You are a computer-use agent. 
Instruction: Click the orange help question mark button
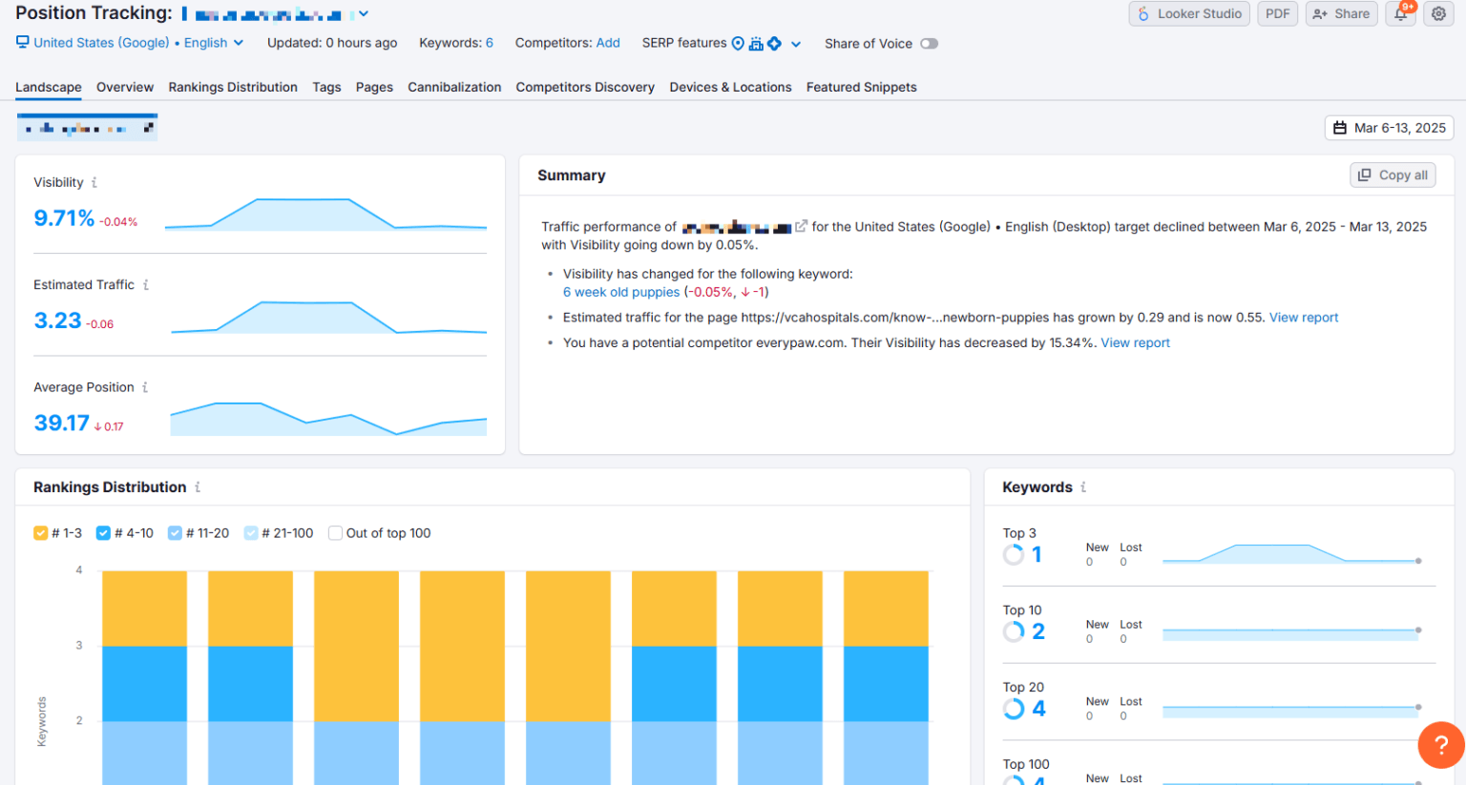point(1440,745)
